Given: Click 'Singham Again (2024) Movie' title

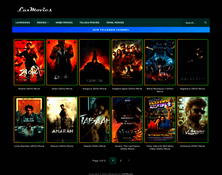Looking at the screenshot, I should click(x=127, y=89).
